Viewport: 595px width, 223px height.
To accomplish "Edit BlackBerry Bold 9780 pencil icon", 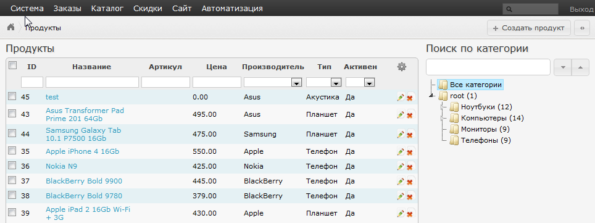I will tap(401, 196).
